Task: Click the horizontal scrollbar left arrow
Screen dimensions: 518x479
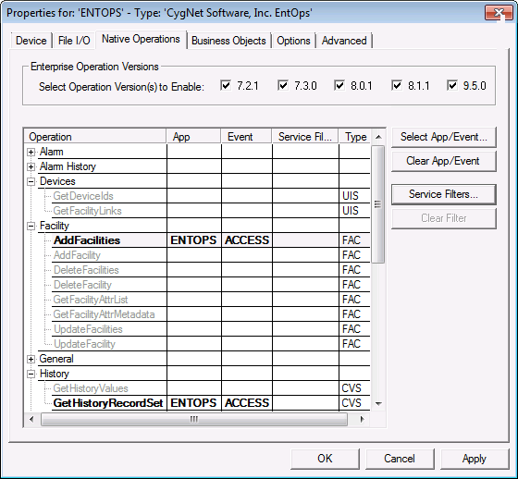Action: click(x=31, y=420)
